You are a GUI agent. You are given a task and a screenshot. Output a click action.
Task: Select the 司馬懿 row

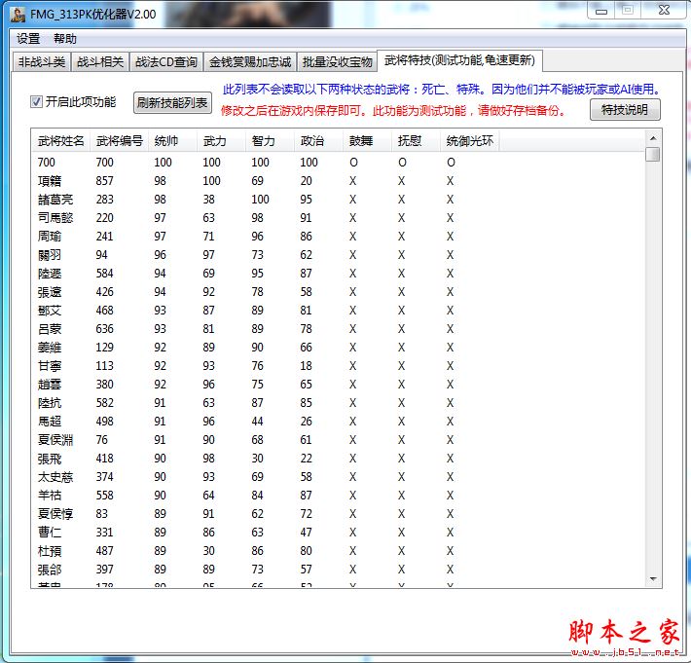(338, 218)
